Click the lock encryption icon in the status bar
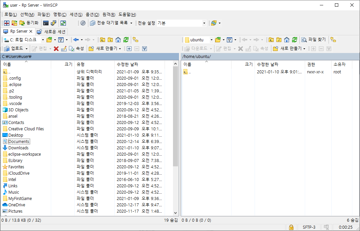Screen dimensions: 360x231 coord(291,227)
